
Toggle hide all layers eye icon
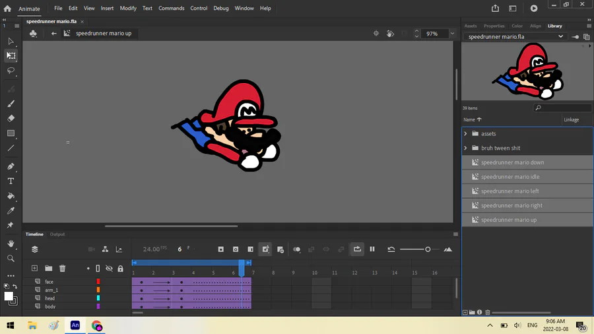click(x=109, y=269)
